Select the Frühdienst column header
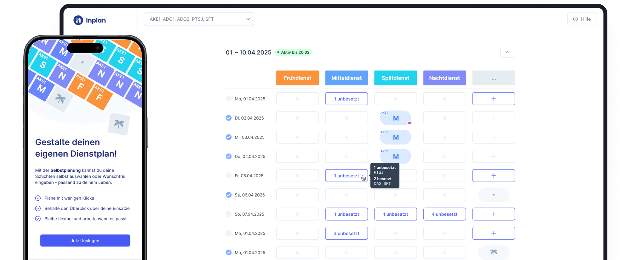 pyautogui.click(x=297, y=78)
